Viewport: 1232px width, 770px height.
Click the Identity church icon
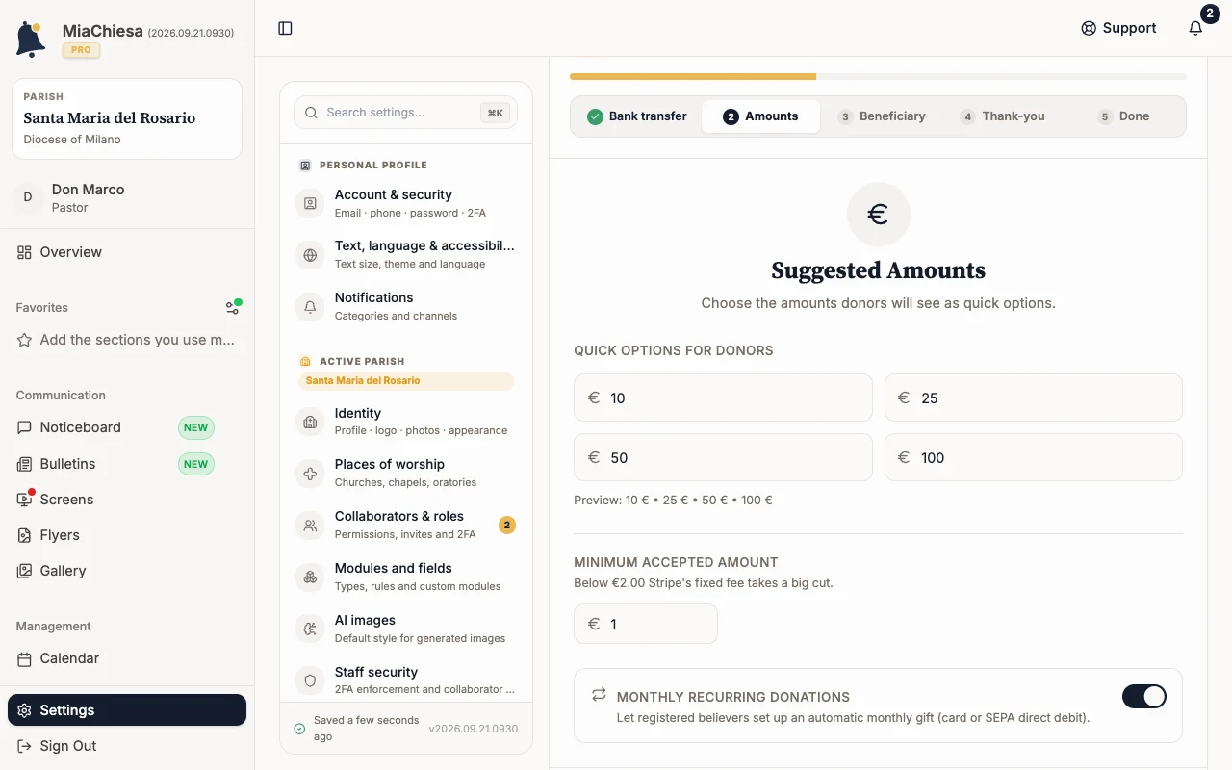[x=310, y=422]
